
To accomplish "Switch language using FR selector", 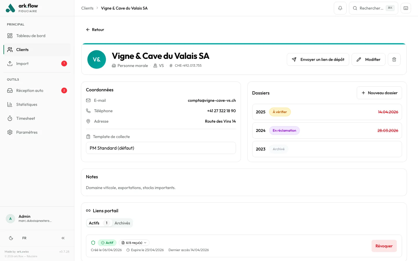I will tap(24, 238).
